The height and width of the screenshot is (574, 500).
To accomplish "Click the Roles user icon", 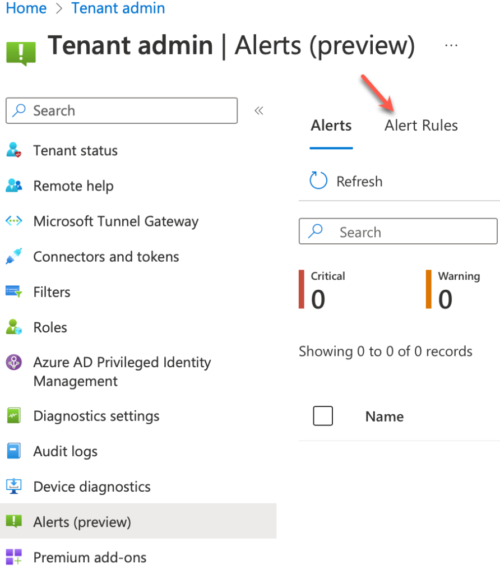I will point(14,327).
